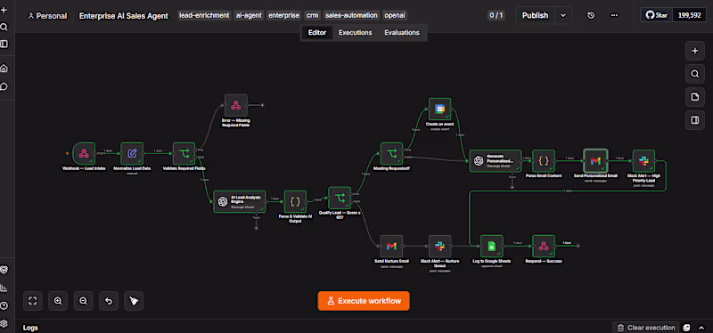This screenshot has height=333, width=713.
Task: Click the fit-to-view canvas button
Action: pos(32,301)
